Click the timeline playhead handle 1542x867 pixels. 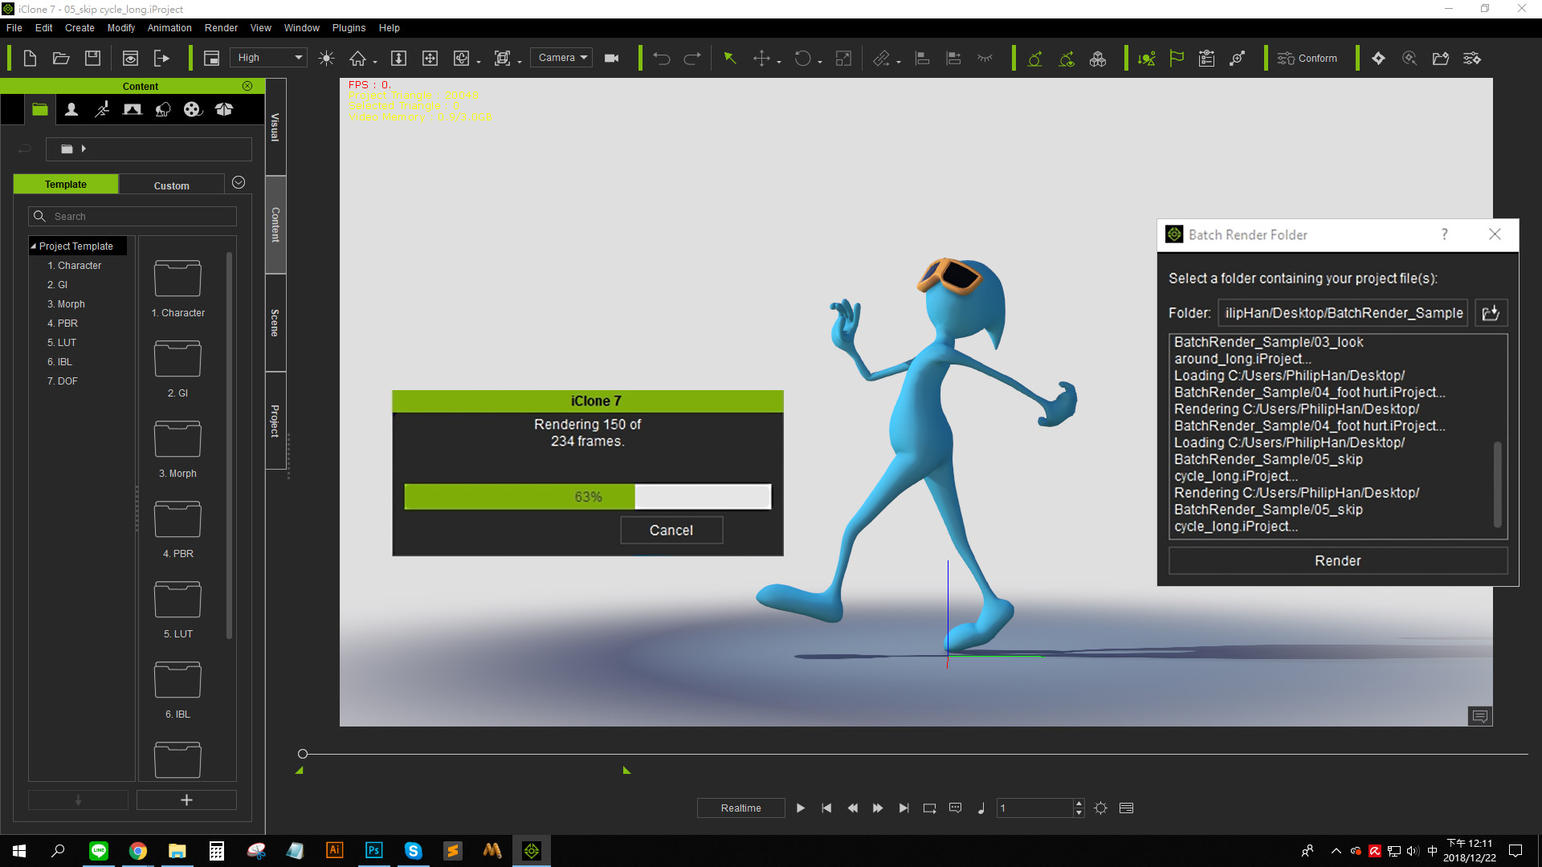(303, 754)
